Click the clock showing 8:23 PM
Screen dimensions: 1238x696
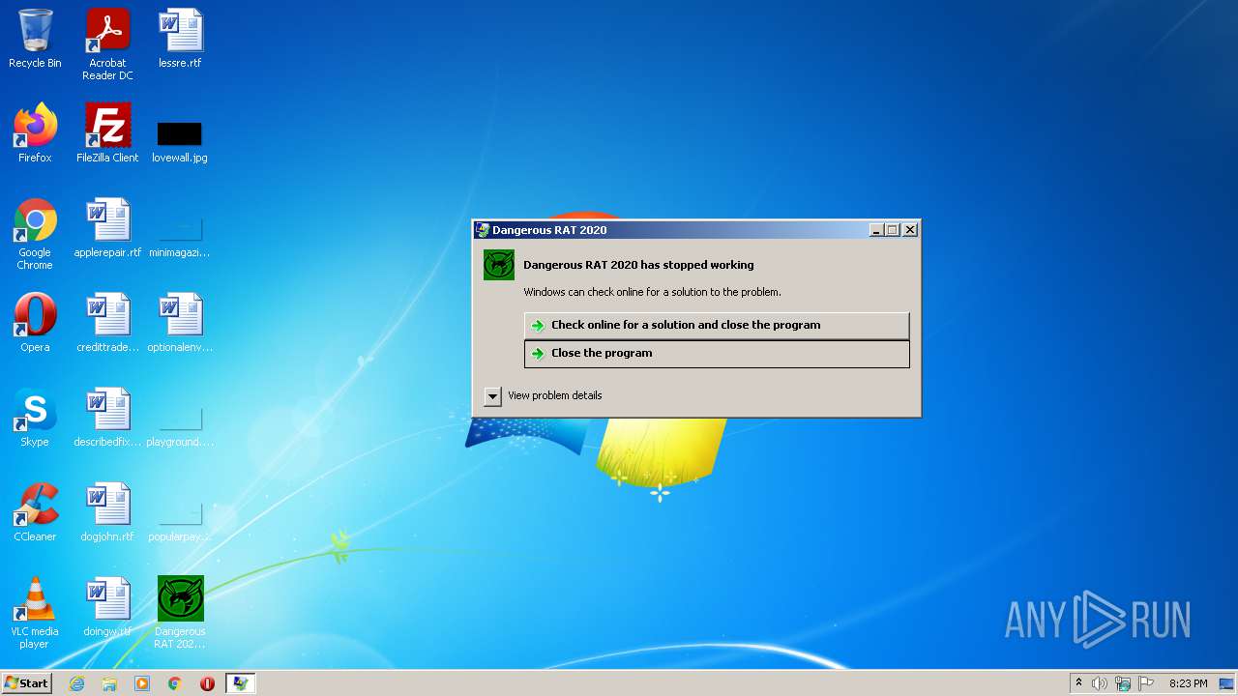[x=1188, y=683]
